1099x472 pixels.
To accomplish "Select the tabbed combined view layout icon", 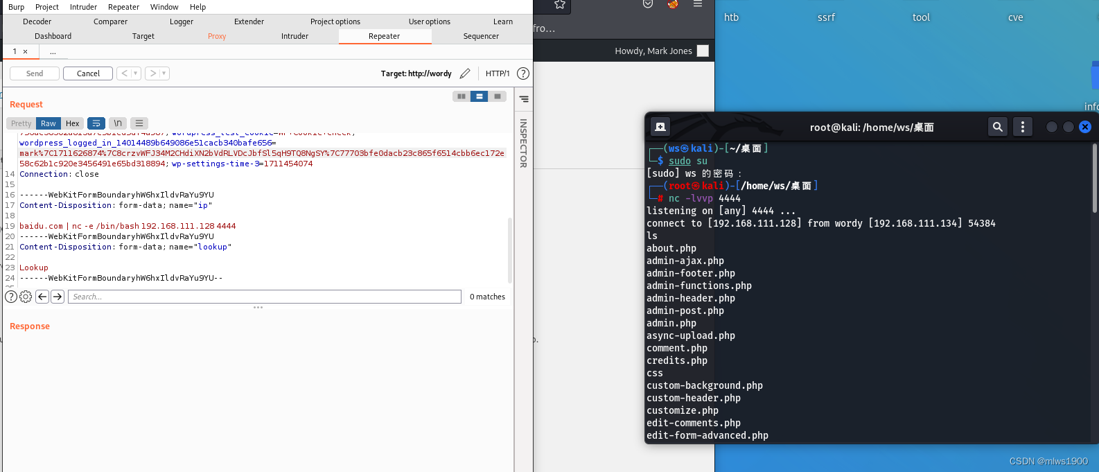I will [498, 96].
